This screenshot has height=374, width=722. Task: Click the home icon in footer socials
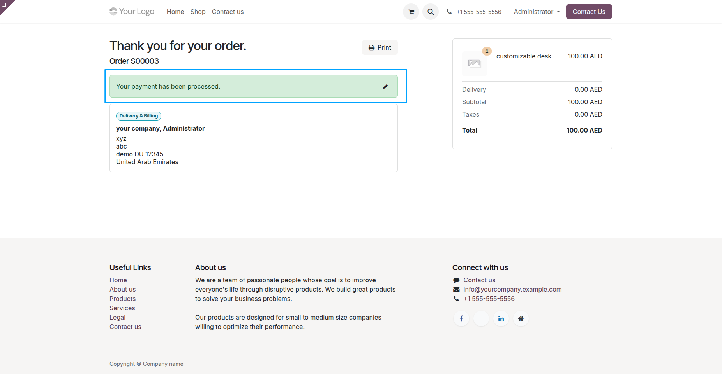tap(521, 318)
